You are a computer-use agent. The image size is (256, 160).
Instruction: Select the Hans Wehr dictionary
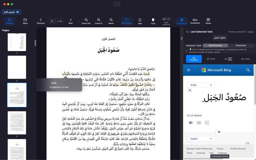pyautogui.click(x=228, y=59)
